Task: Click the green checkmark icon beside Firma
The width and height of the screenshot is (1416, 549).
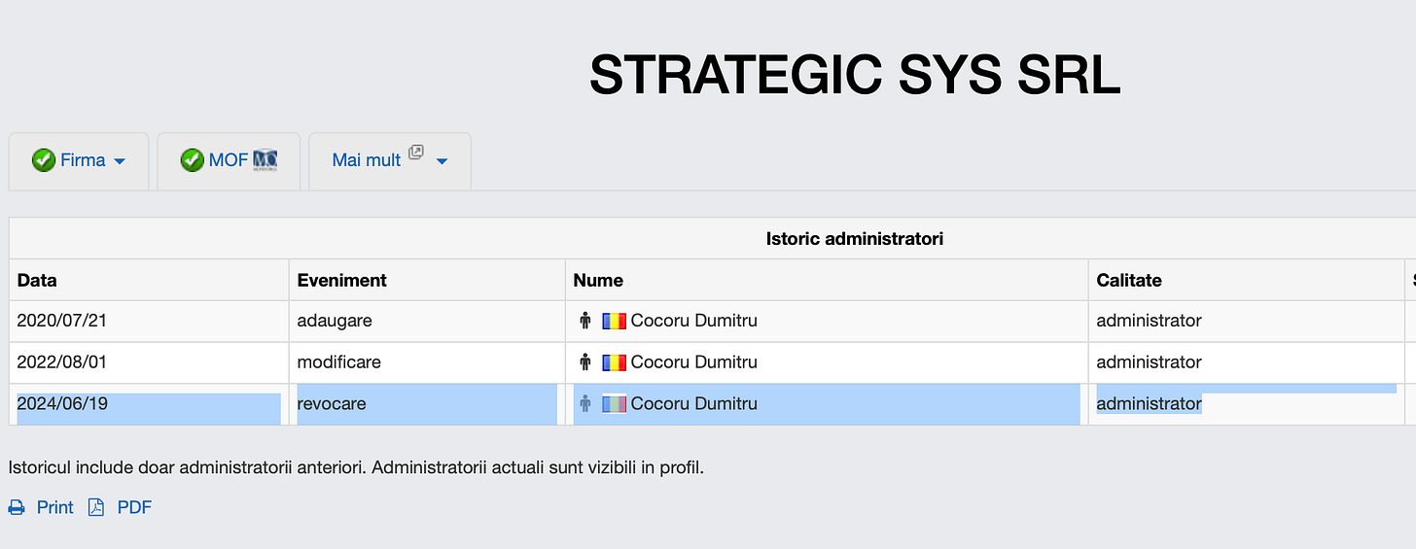Action: (43, 160)
